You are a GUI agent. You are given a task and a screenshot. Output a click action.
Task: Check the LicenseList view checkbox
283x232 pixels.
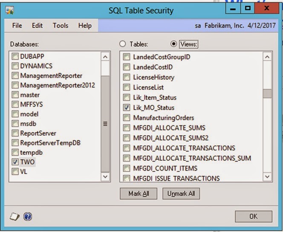point(126,87)
